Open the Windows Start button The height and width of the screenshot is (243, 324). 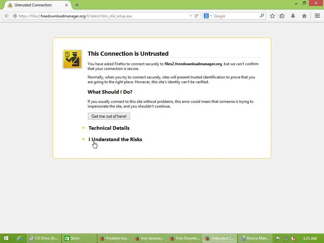(x=6, y=238)
